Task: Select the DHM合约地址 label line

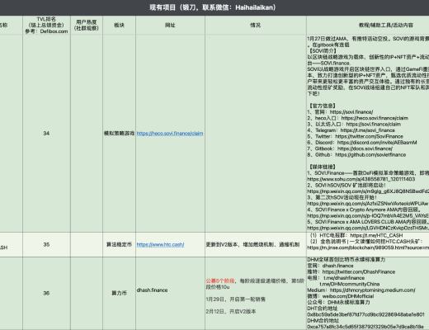Action: [323, 321]
